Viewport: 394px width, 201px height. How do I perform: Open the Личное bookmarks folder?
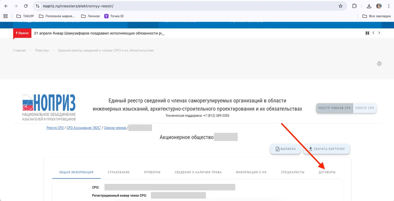pos(90,16)
